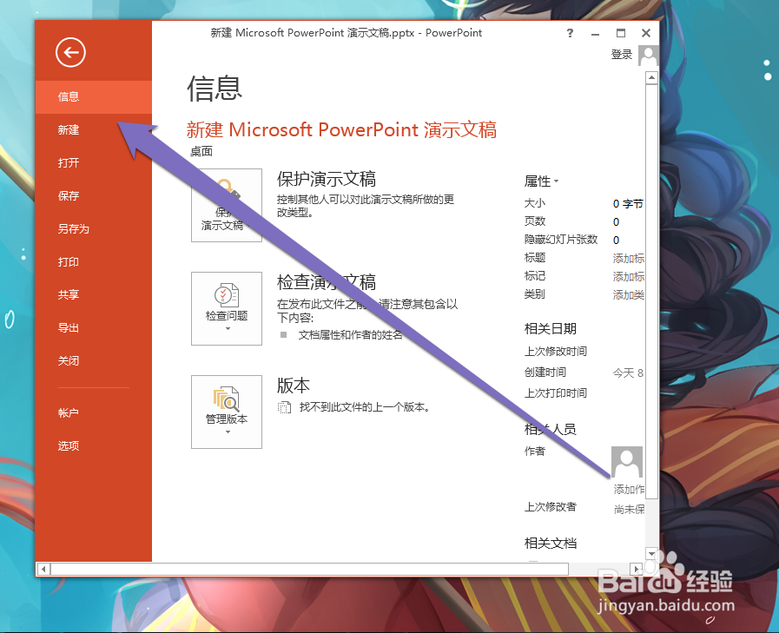Click the author avatar thumbnail

click(x=627, y=462)
